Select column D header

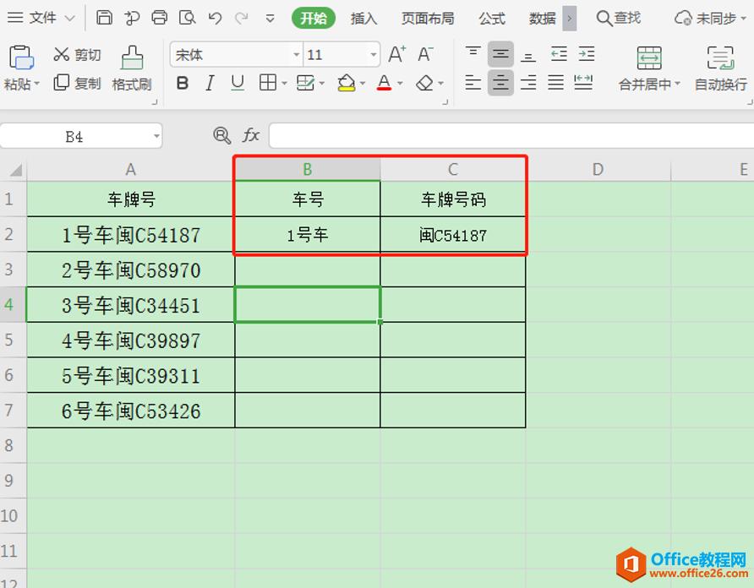pyautogui.click(x=598, y=169)
